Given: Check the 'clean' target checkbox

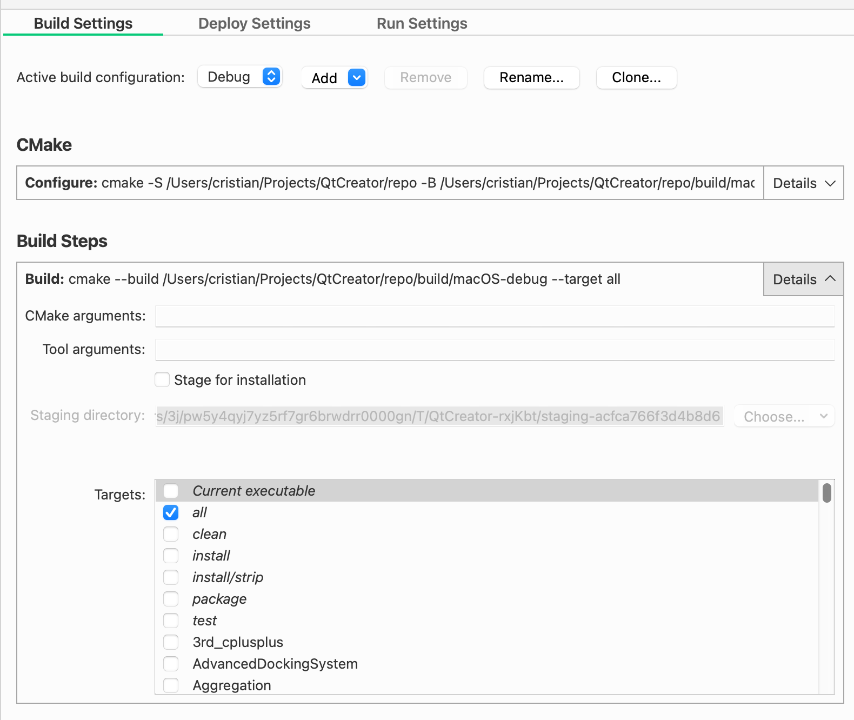Looking at the screenshot, I should [171, 534].
